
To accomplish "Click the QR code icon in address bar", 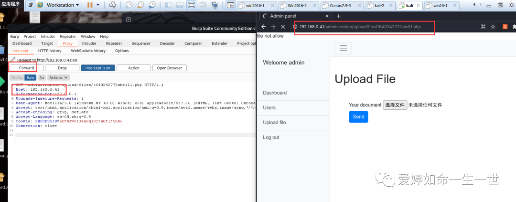I will coord(484,27).
